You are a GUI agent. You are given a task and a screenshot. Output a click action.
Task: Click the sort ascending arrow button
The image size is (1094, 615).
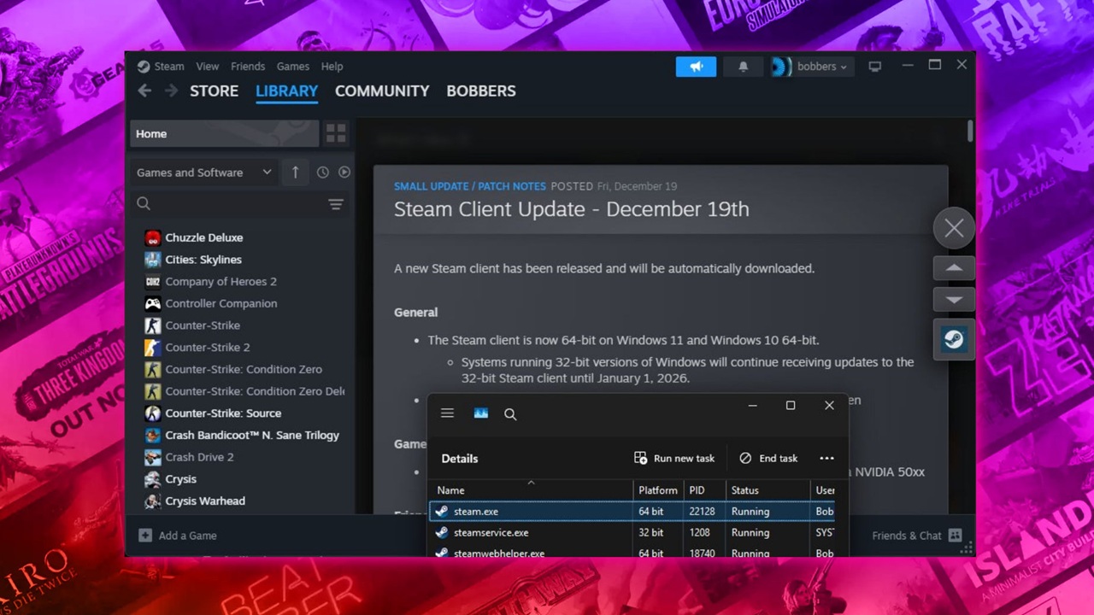pos(295,173)
